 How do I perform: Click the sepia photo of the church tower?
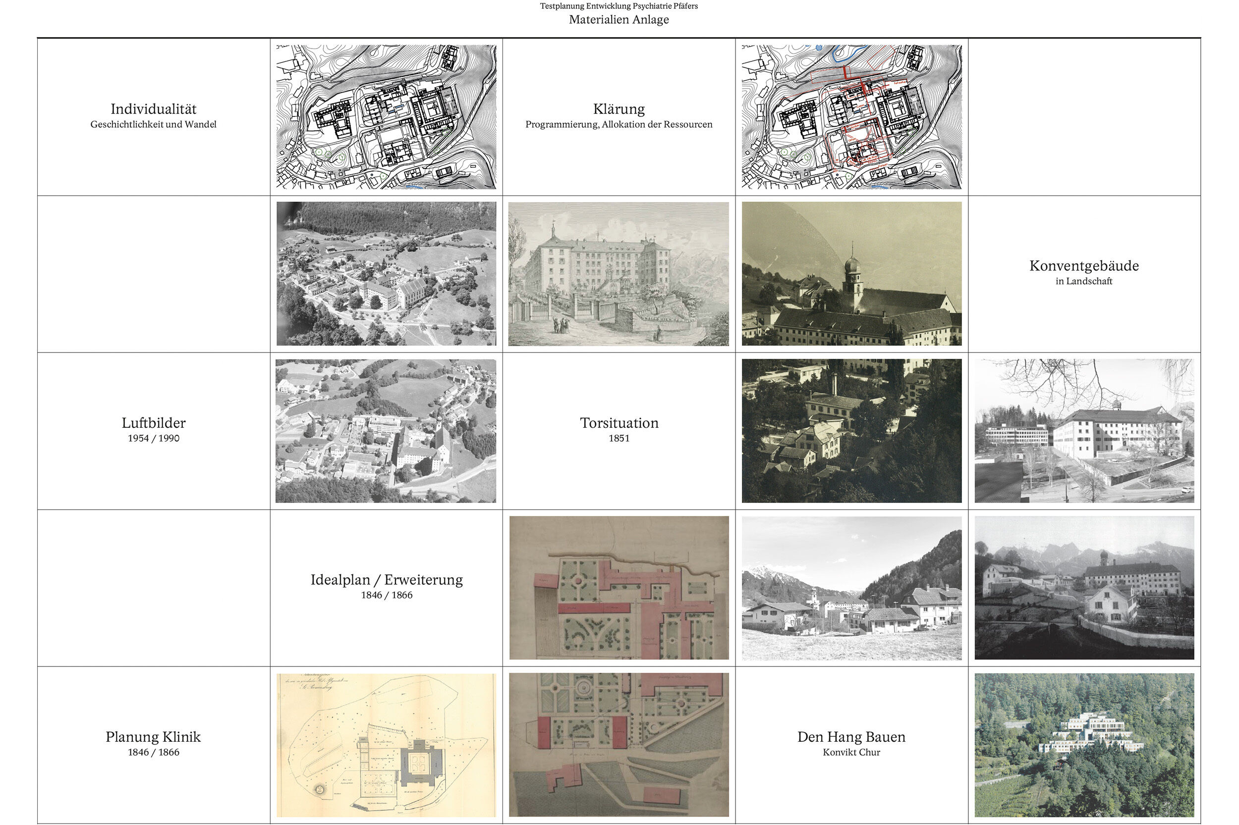pyautogui.click(x=851, y=273)
